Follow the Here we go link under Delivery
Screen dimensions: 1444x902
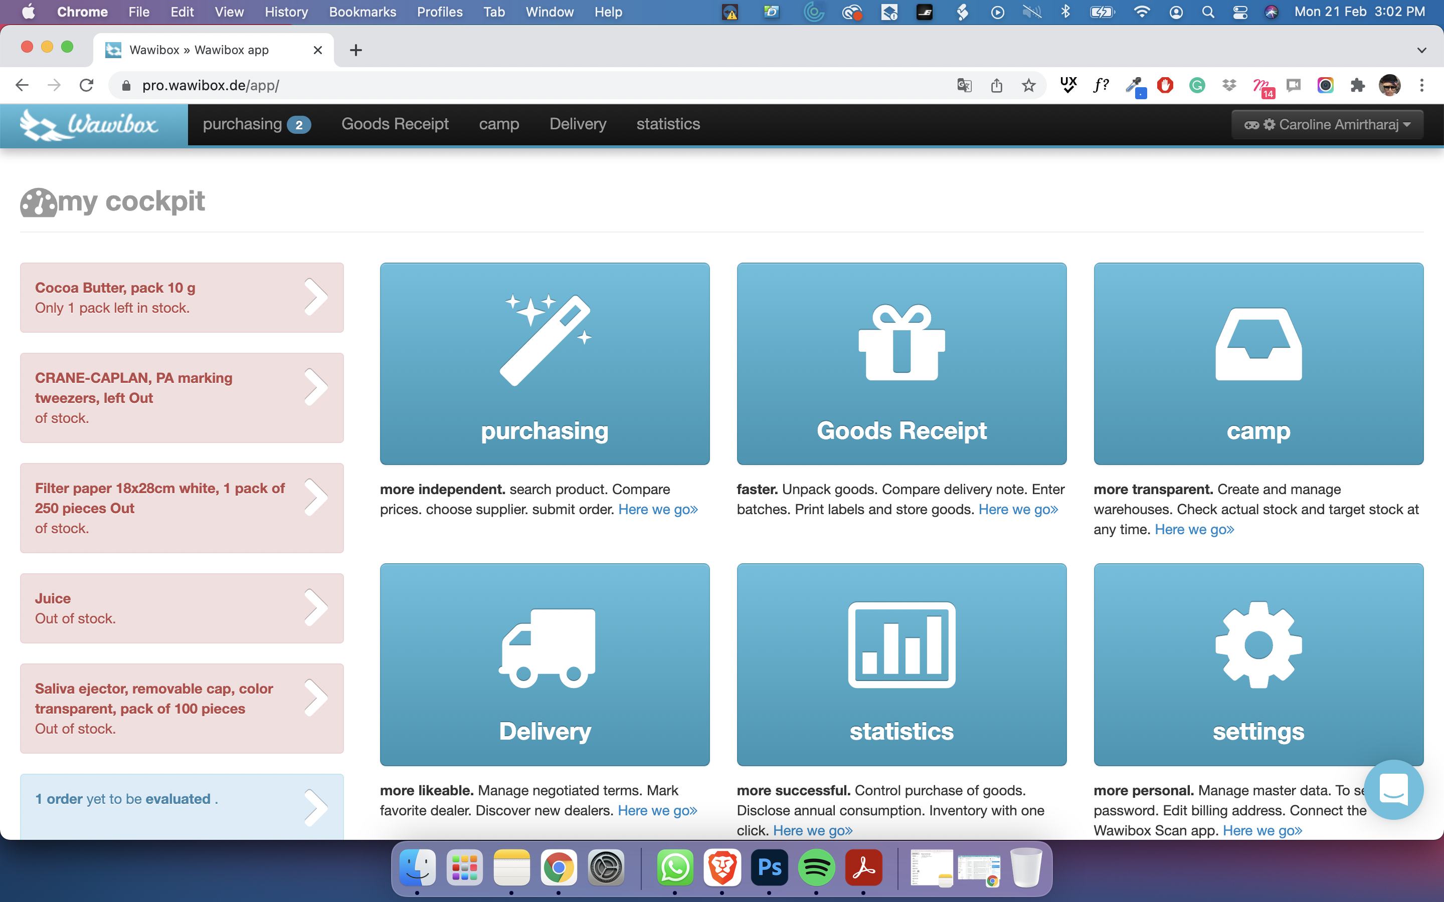657,811
